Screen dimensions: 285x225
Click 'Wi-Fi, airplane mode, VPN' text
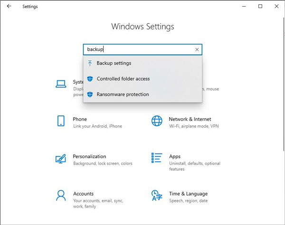[x=194, y=126]
